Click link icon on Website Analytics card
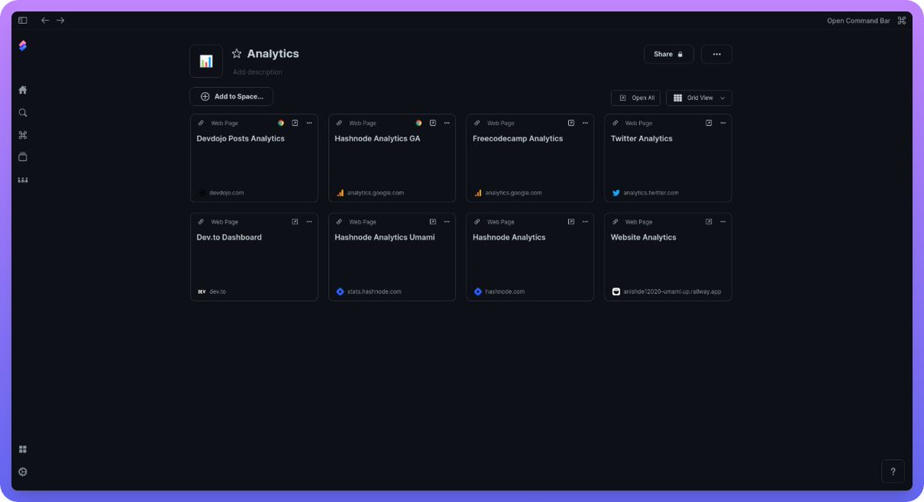Image resolution: width=924 pixels, height=502 pixels. click(615, 221)
